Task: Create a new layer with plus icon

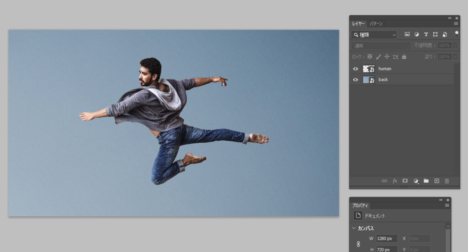Action: click(436, 181)
